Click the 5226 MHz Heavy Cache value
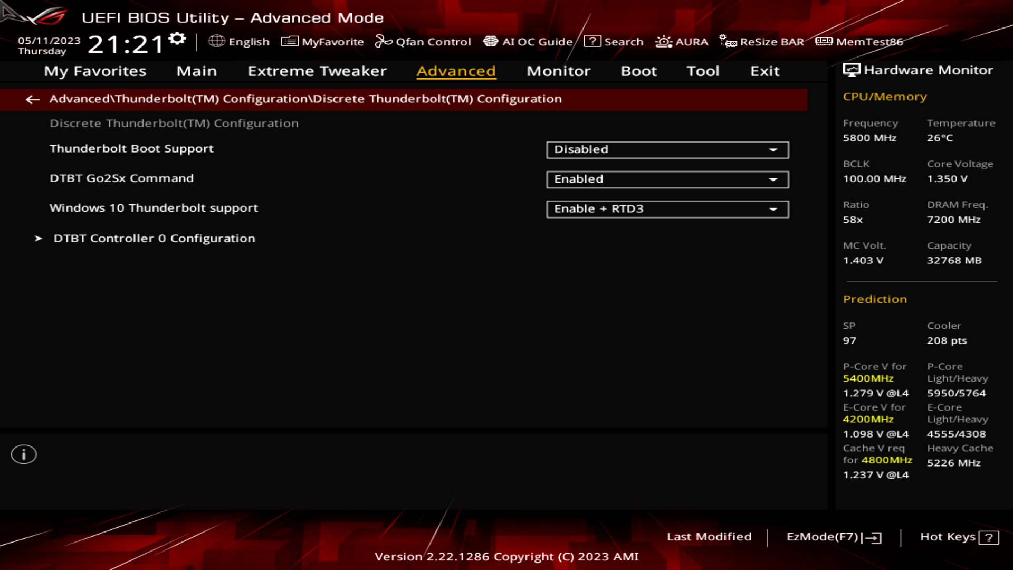Screen dimensions: 1013x570 tap(953, 463)
